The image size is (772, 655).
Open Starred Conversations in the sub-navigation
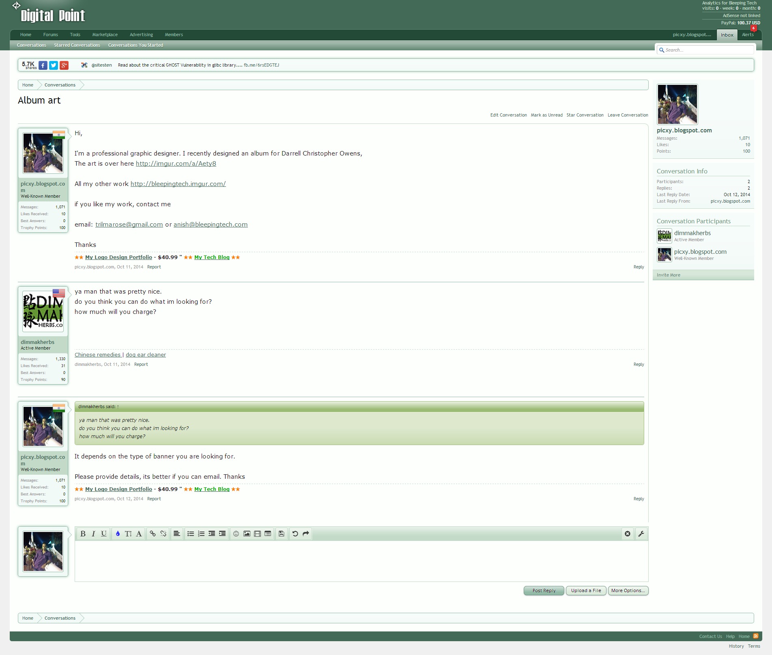(x=77, y=45)
